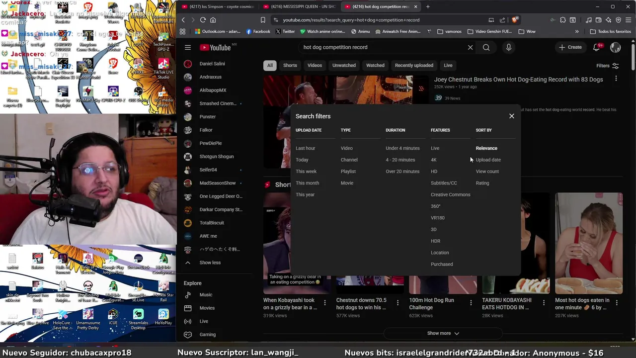Viewport: 636px width, 358px height.
Task: Start voice search with microphone
Action: (x=508, y=47)
